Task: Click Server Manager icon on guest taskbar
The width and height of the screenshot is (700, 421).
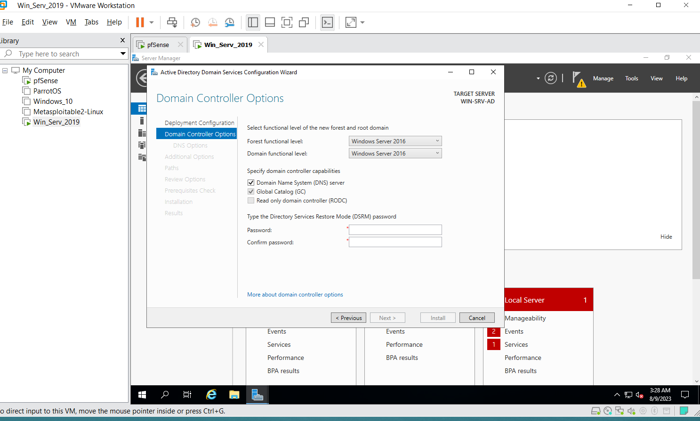Action: coord(257,395)
